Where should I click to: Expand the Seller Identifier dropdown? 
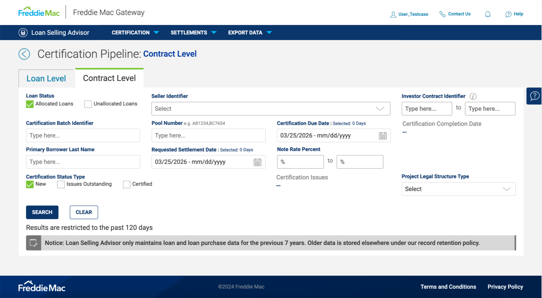tap(270, 109)
